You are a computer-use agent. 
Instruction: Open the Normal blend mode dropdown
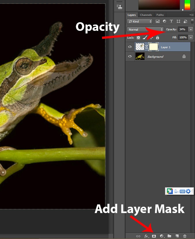coord(145,29)
